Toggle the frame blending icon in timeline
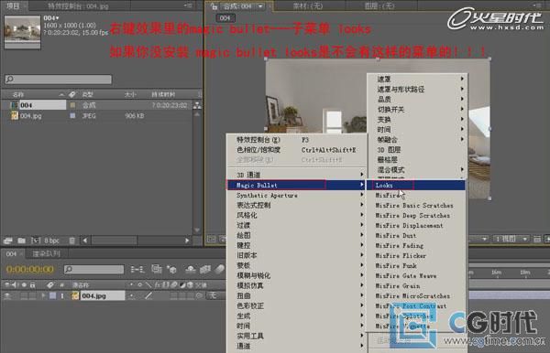 tap(205, 269)
